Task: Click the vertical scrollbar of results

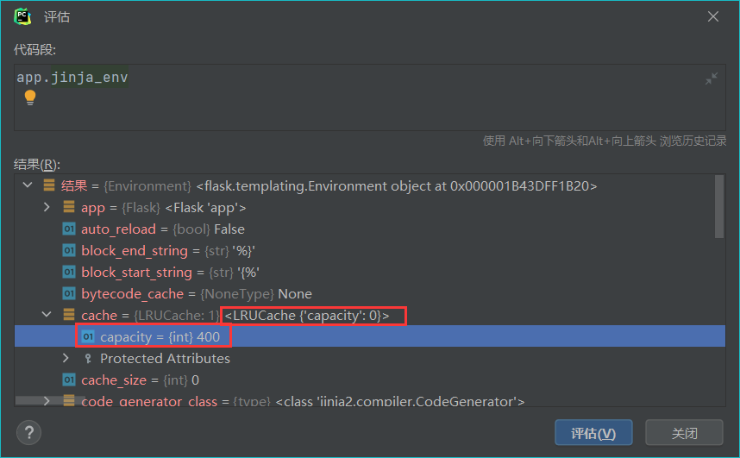Action: 719,207
